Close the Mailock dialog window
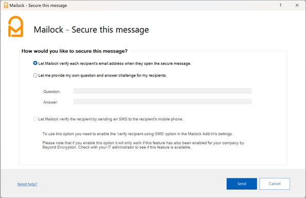The height and width of the screenshot is (198, 306). (297, 5)
